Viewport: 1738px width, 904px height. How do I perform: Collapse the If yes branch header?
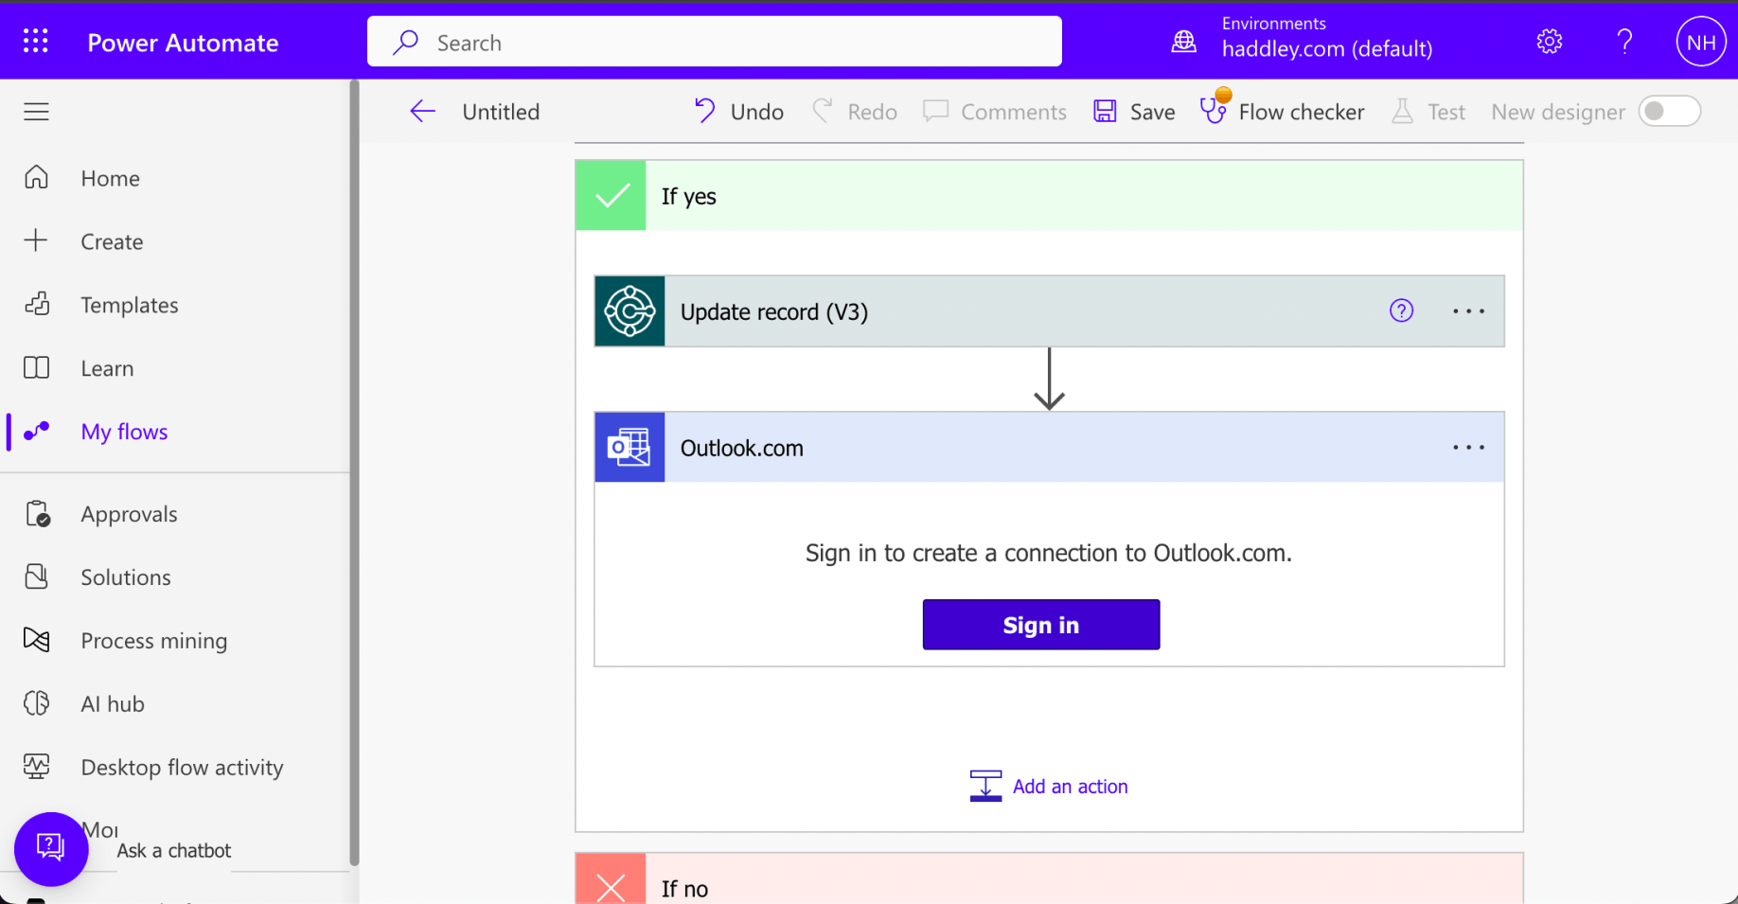[1049, 196]
